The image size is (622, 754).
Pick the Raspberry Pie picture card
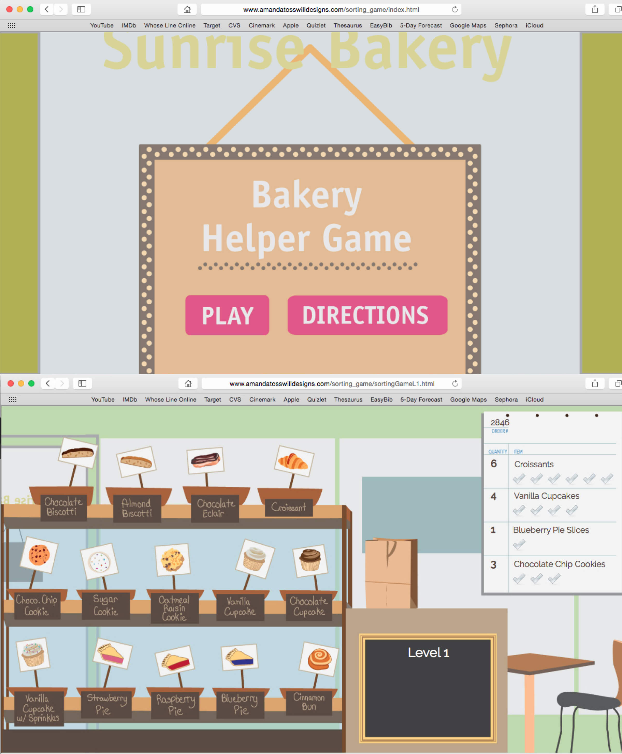pyautogui.click(x=174, y=661)
